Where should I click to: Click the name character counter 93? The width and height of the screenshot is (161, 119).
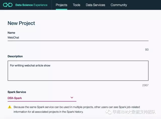147,49
